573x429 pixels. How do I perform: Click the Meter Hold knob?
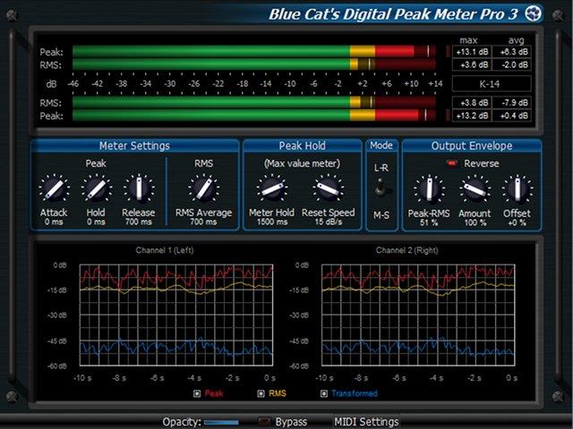pyautogui.click(x=272, y=189)
